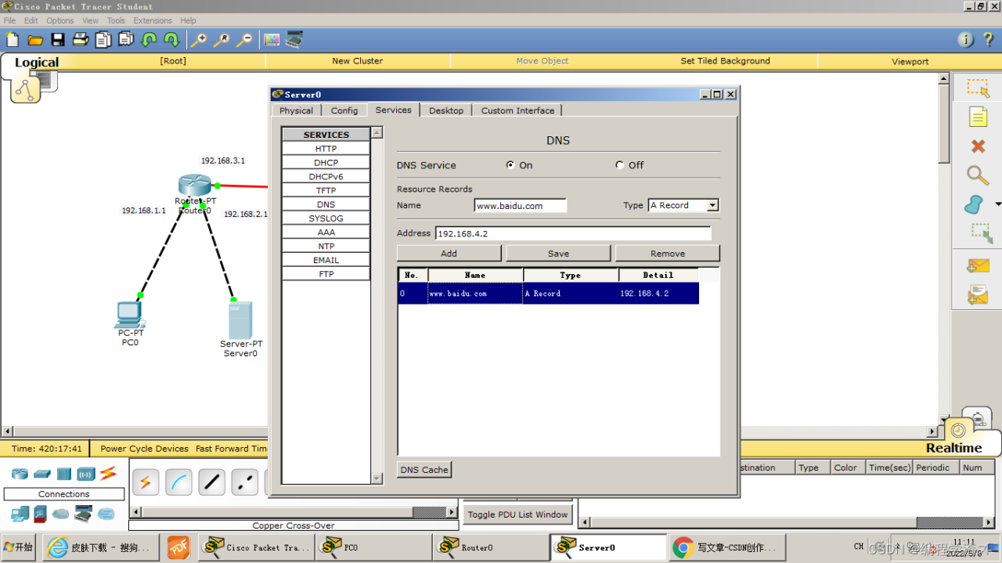Screen dimensions: 1002x563
Task: Open the drawing palette icon
Action: coord(272,40)
